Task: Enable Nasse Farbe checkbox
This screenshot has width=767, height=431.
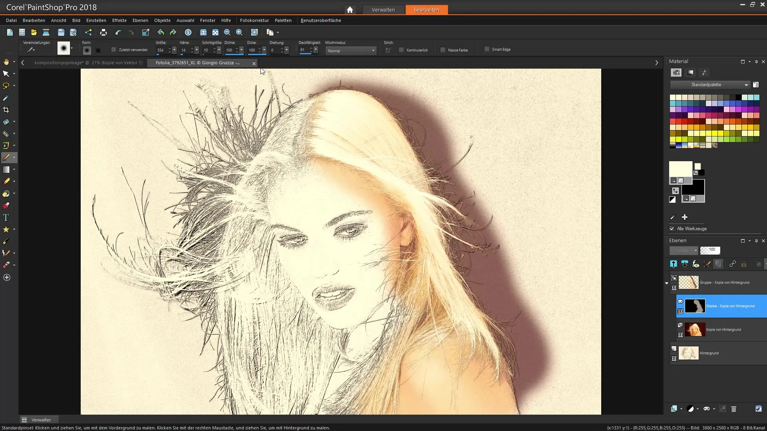Action: tap(443, 50)
